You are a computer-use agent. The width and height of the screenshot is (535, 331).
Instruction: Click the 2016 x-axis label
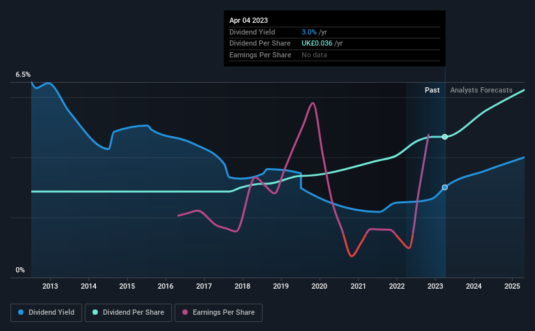click(166, 286)
